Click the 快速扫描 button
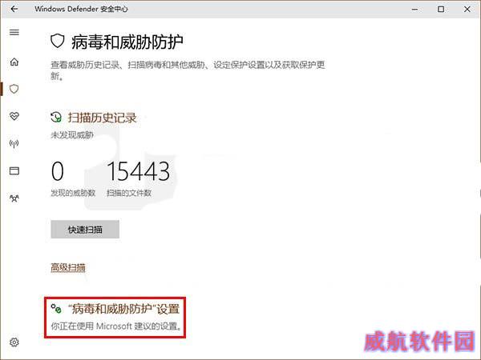Screen dimensions: 481x360 pos(85,230)
